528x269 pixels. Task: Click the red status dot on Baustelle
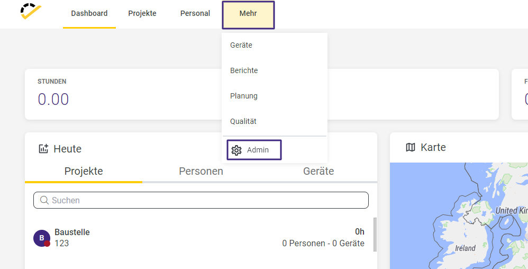[x=47, y=244]
